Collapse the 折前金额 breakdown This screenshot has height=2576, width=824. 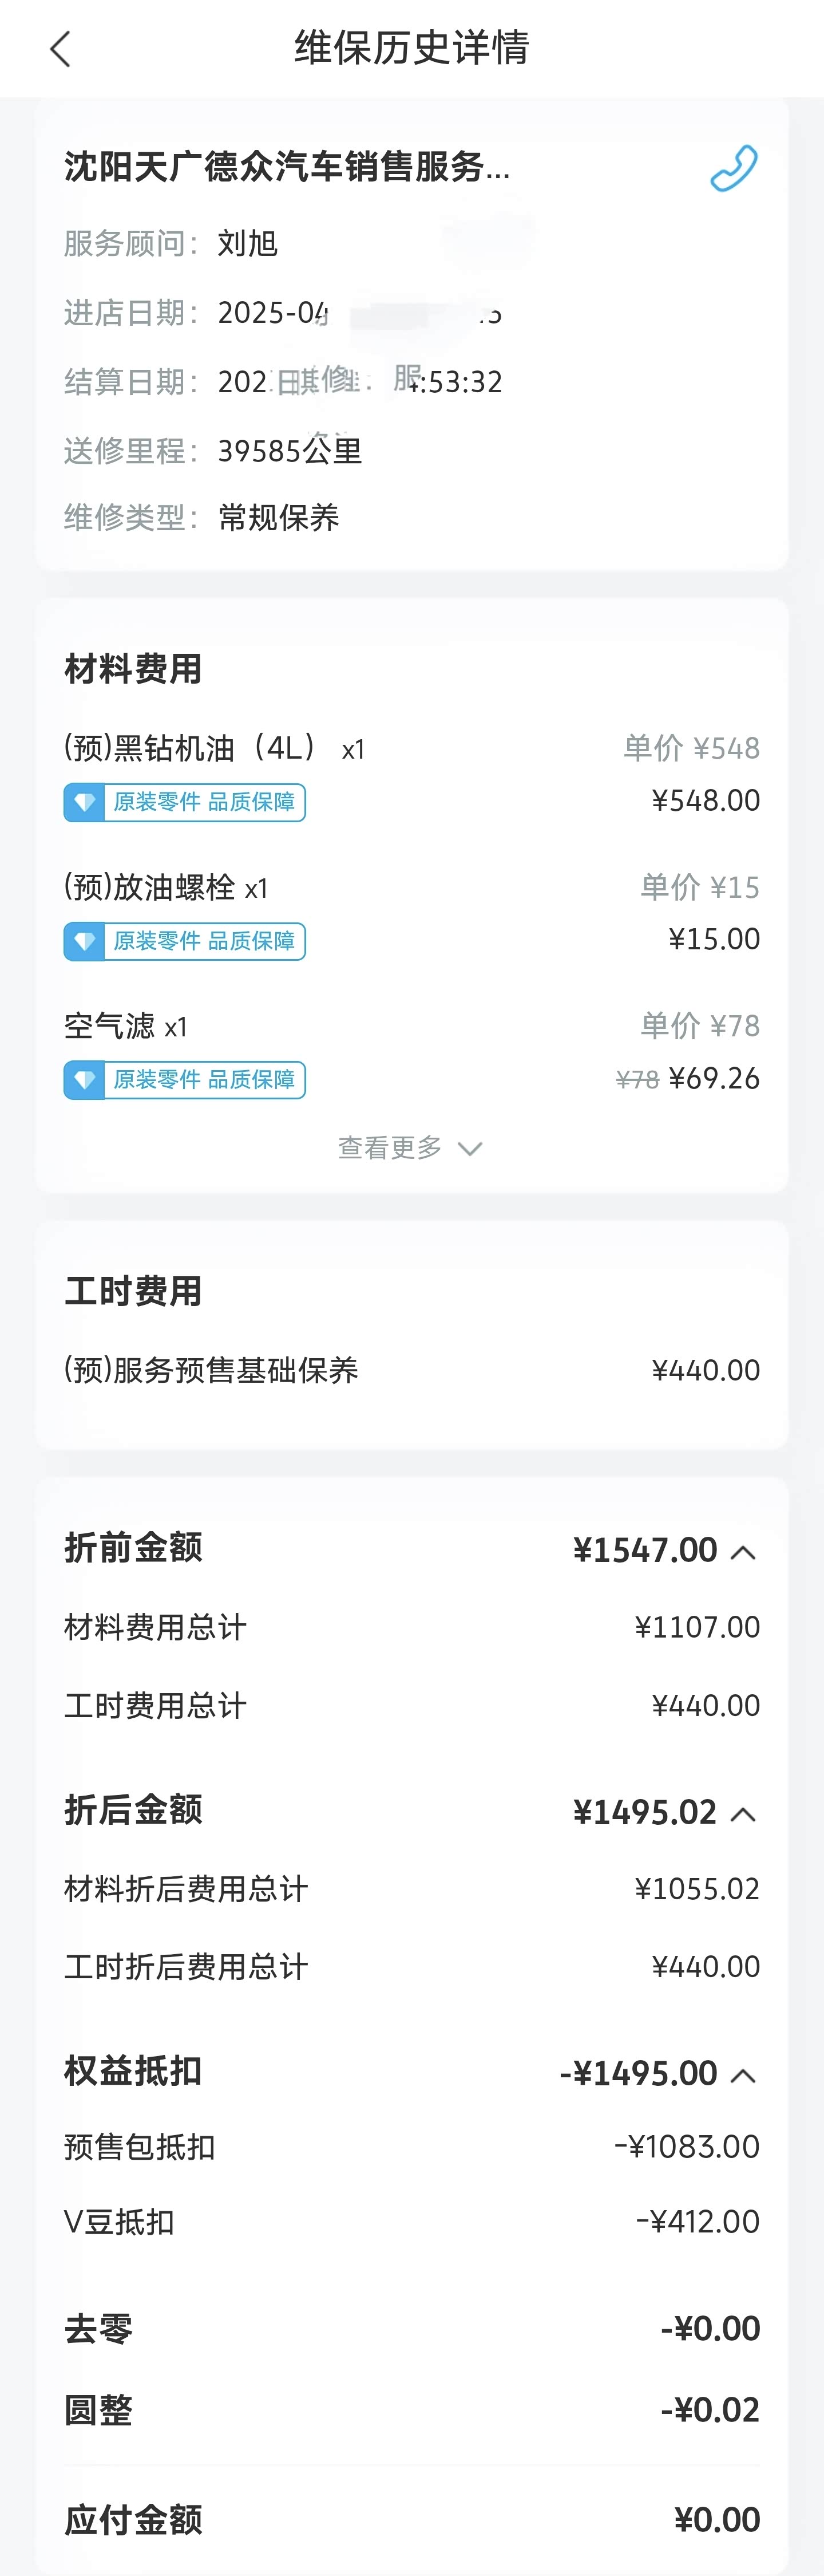(742, 1552)
